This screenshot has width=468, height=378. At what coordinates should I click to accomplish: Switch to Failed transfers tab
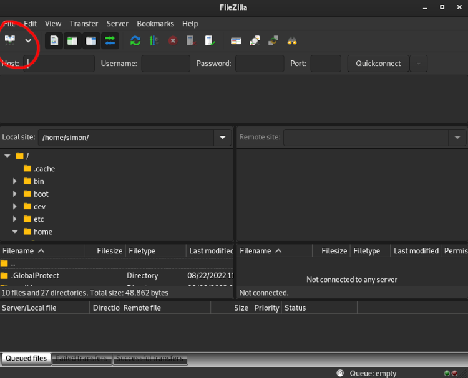coord(82,359)
